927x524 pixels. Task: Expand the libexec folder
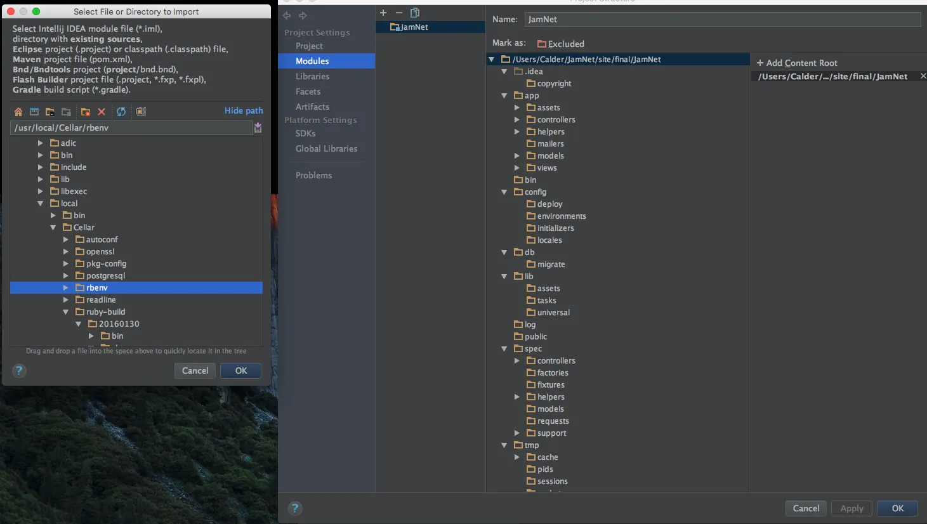tap(41, 192)
